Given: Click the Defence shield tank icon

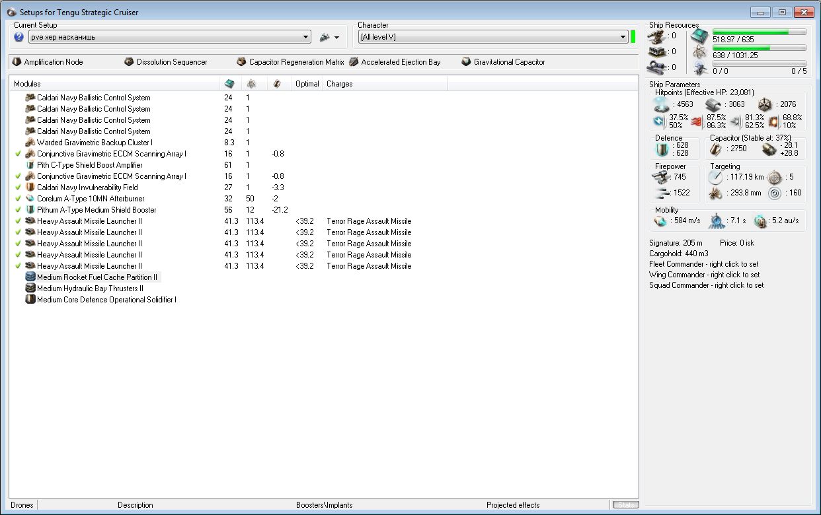Looking at the screenshot, I should tap(660, 149).
